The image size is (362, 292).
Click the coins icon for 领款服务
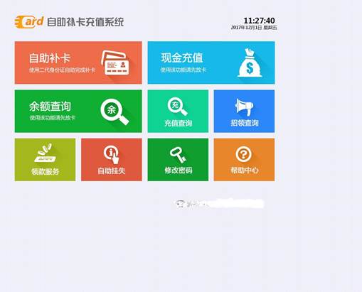[45, 153]
